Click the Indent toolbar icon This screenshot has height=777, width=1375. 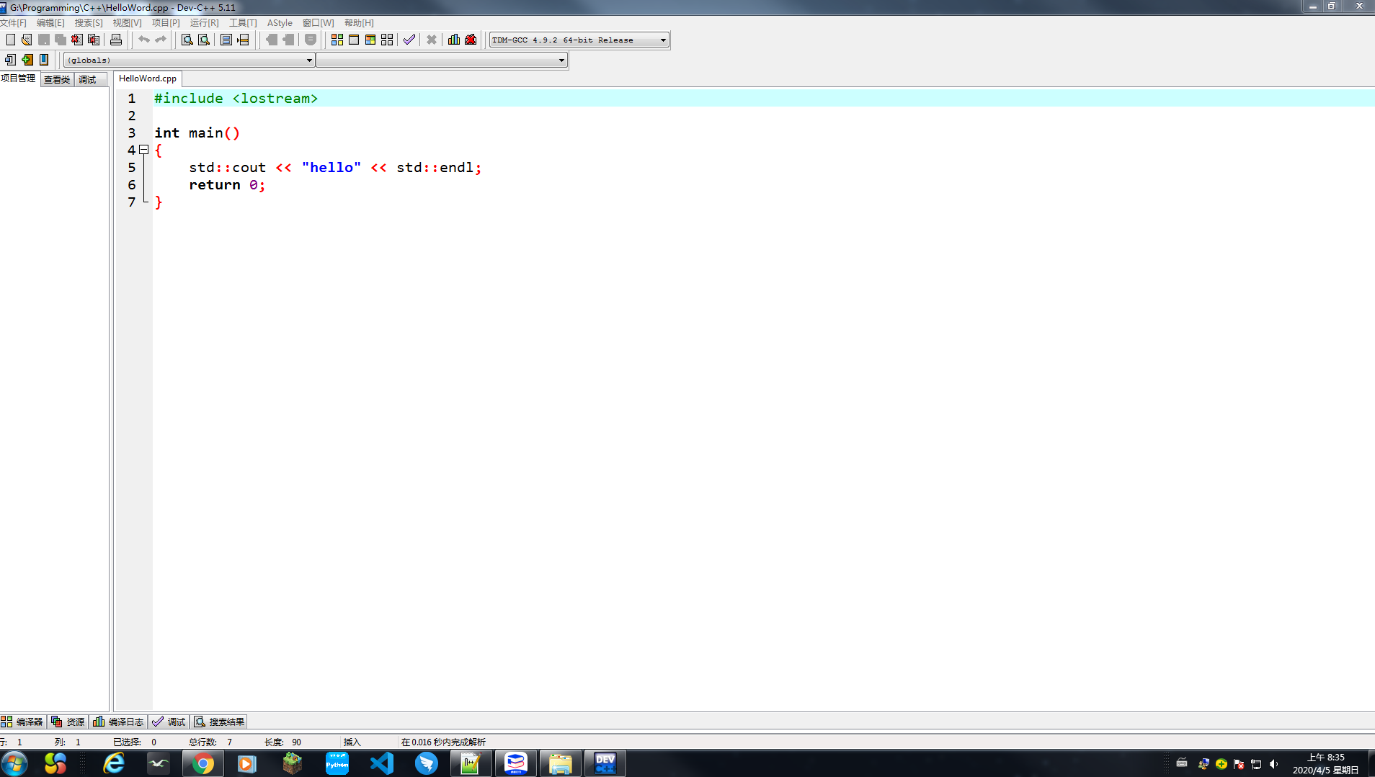point(272,40)
